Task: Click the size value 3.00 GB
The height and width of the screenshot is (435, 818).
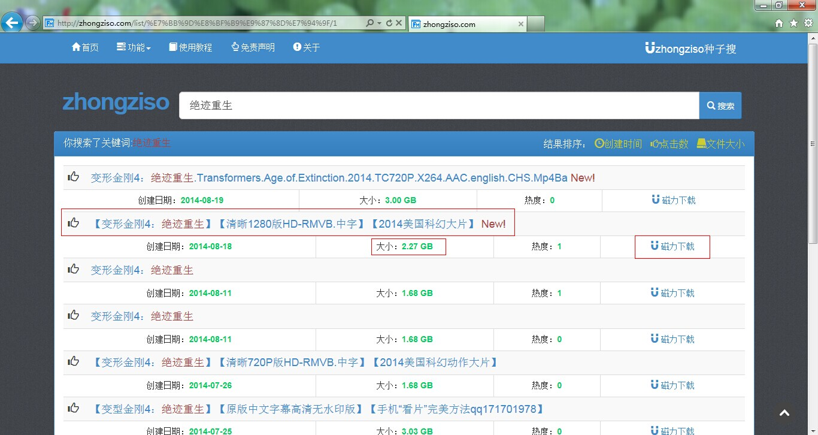Action: (401, 200)
